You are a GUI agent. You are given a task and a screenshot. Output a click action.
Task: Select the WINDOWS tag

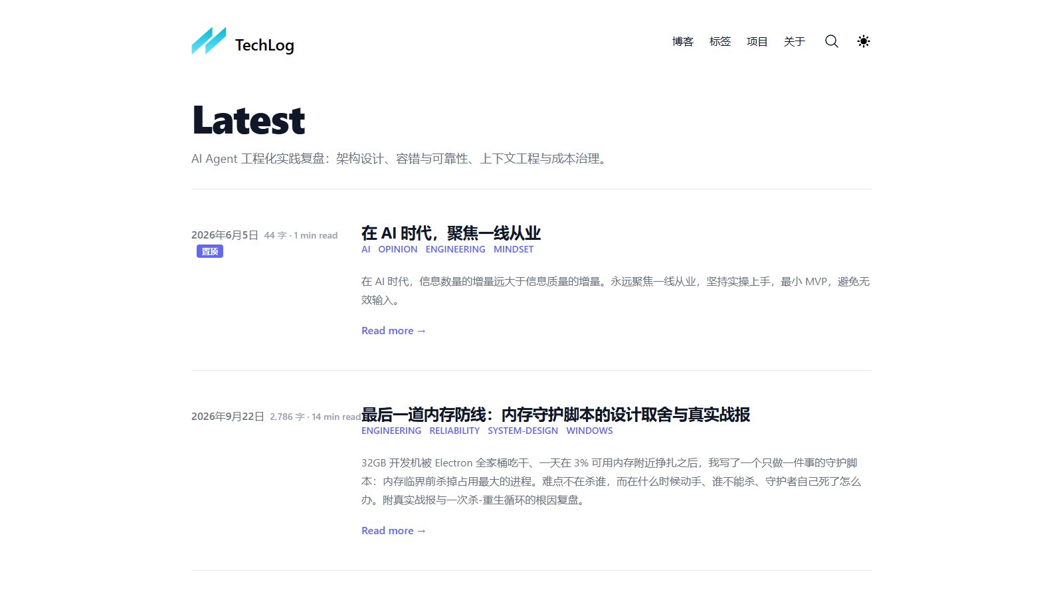pyautogui.click(x=589, y=431)
